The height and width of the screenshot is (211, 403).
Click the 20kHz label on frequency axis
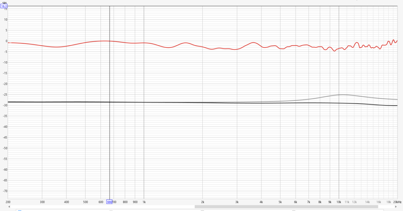(397, 202)
